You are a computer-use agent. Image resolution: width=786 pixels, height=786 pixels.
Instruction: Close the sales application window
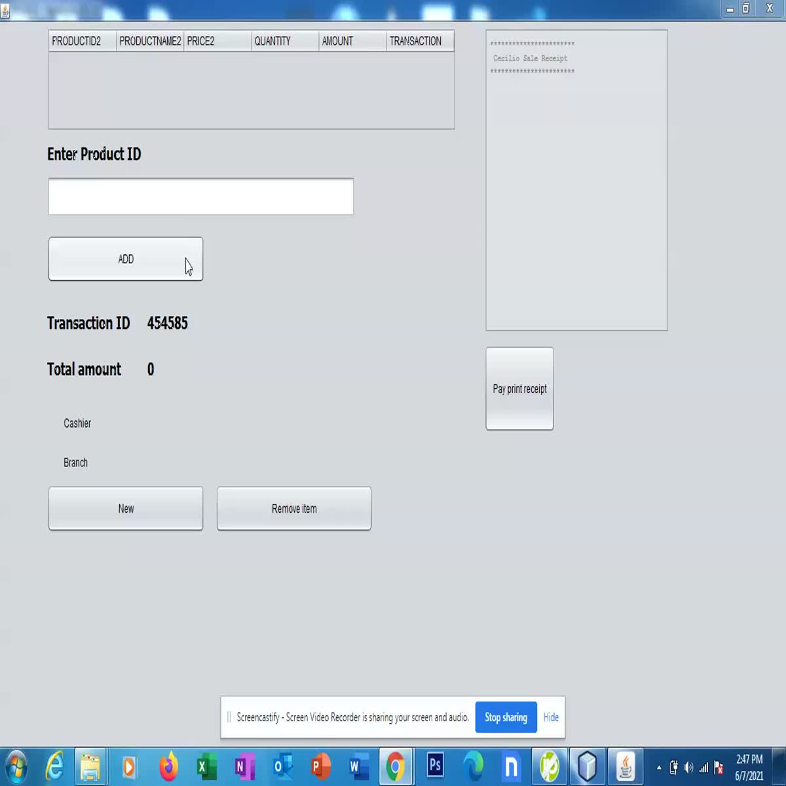click(770, 9)
